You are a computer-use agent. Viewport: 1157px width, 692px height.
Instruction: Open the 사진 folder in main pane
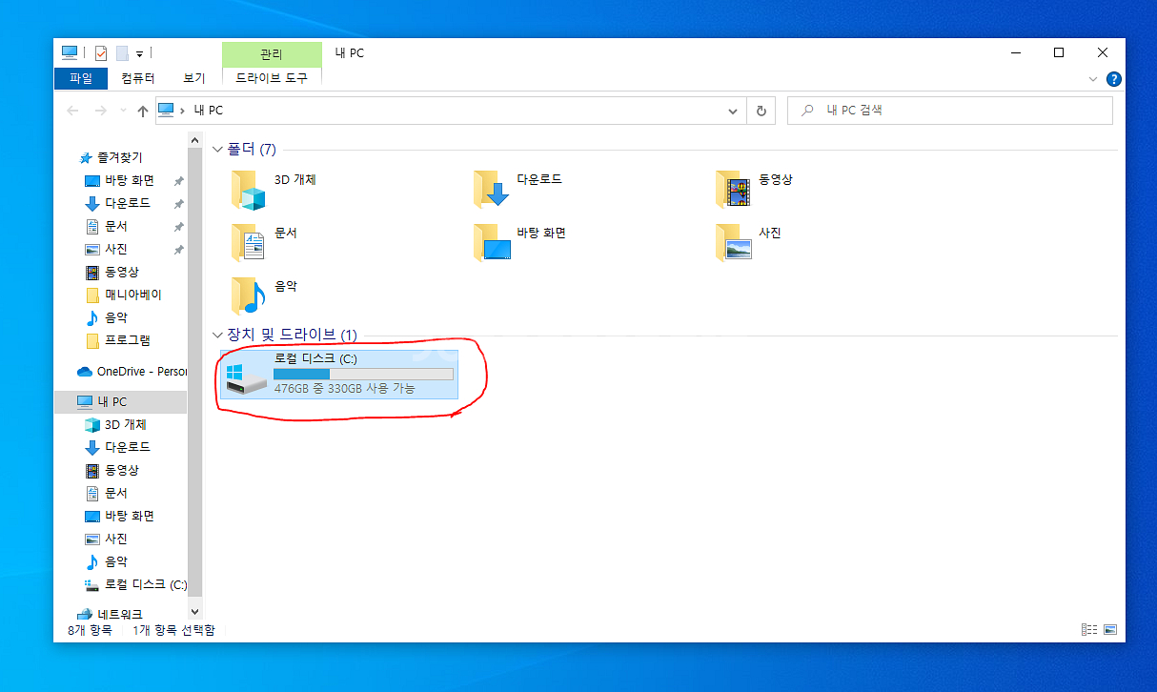click(x=749, y=242)
